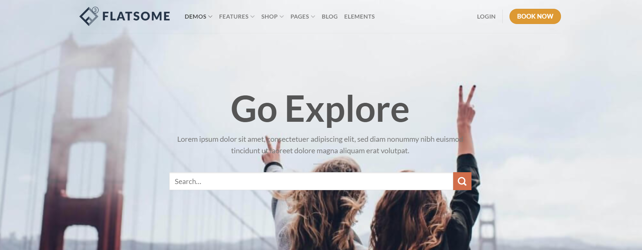The image size is (642, 250).
Task: Expand the DEMOS dropdown chevron
Action: pyautogui.click(x=210, y=17)
